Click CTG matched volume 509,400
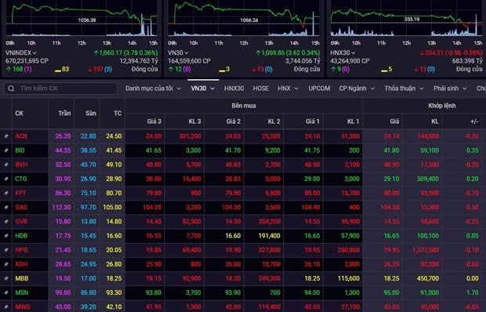This screenshot has height=312, width=486. coord(428,179)
